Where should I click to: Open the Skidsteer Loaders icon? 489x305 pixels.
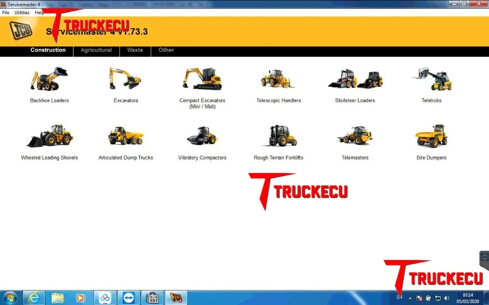pos(355,79)
